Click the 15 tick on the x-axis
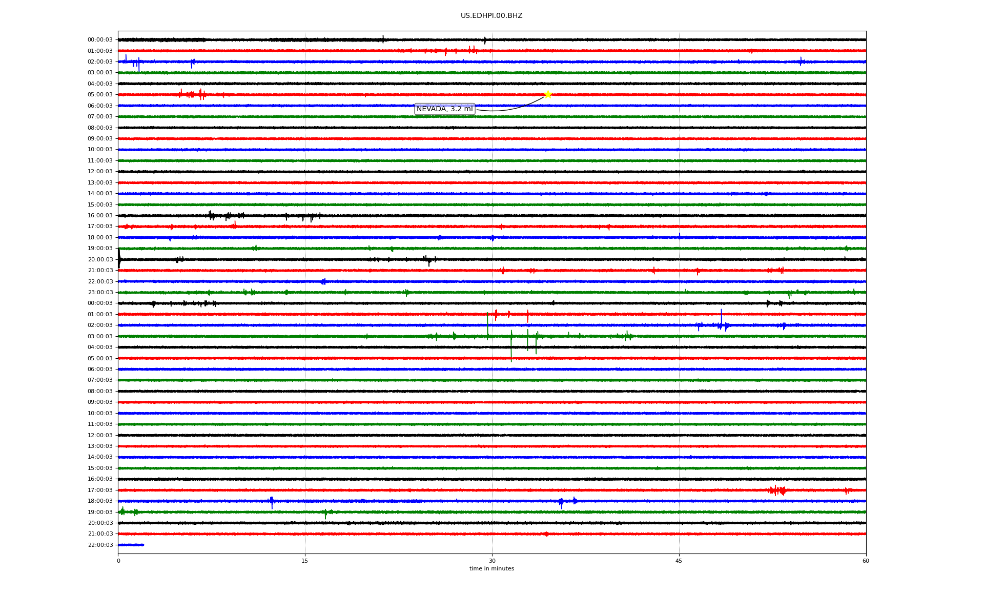The width and height of the screenshot is (984, 615). point(305,561)
